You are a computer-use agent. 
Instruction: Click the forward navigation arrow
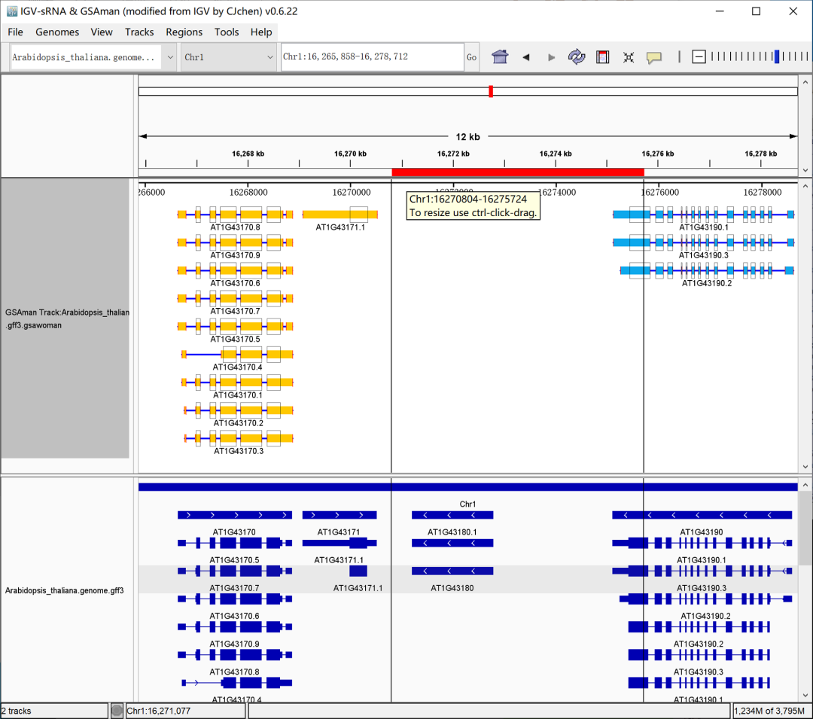tap(551, 57)
